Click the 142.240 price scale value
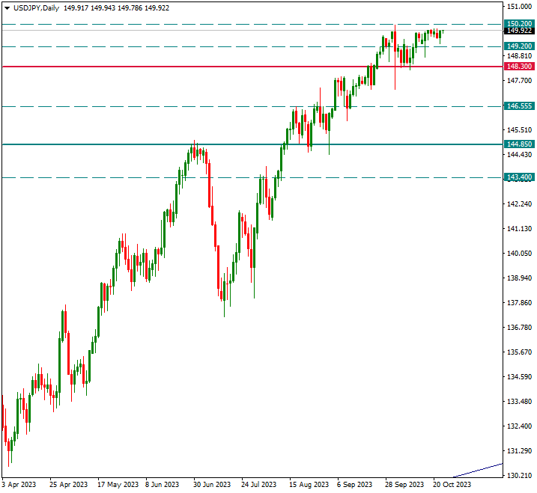The width and height of the screenshot is (537, 493). pos(519,204)
